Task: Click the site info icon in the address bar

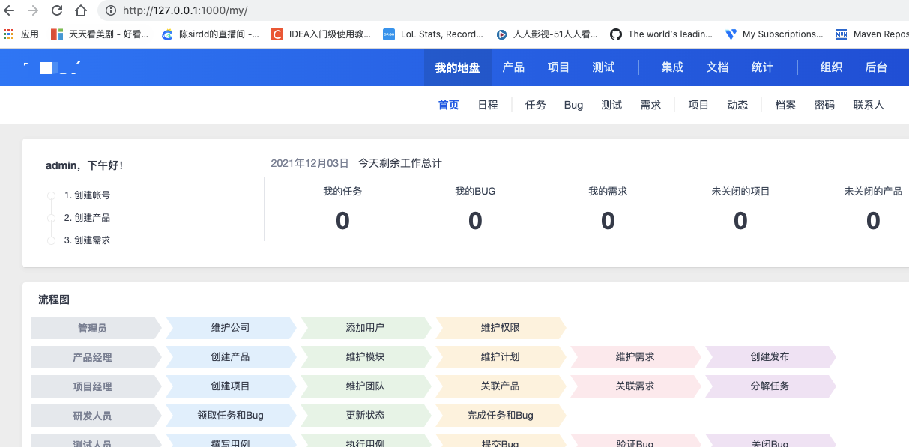Action: [110, 10]
